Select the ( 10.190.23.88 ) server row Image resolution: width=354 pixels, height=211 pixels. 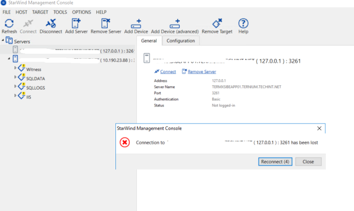click(73, 59)
